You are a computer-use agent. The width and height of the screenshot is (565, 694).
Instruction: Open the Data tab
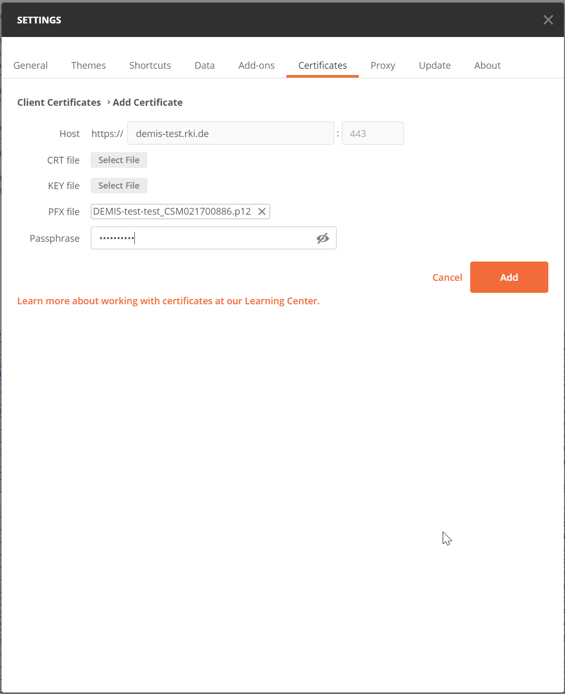pos(205,65)
